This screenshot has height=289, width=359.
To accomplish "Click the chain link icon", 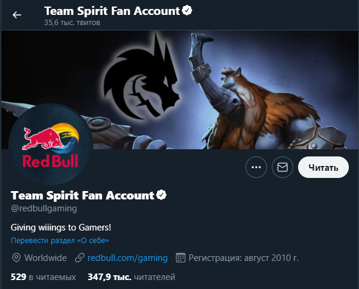I will [x=79, y=258].
